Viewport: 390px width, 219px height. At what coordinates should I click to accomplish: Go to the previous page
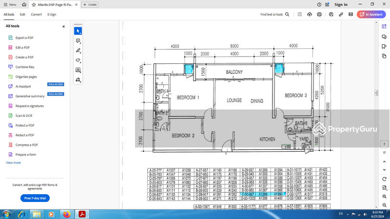384,162
